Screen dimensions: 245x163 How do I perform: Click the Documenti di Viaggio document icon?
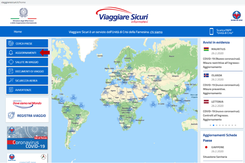click(x=11, y=71)
